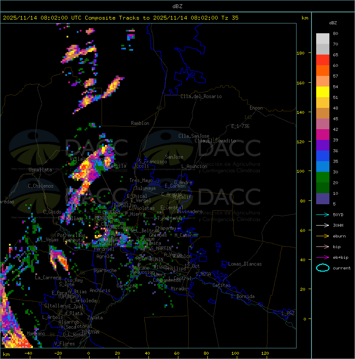Click the 'Clla.SanJose' map label
Image resolution: width=355 pixels, height=359 pixels.
[194, 136]
